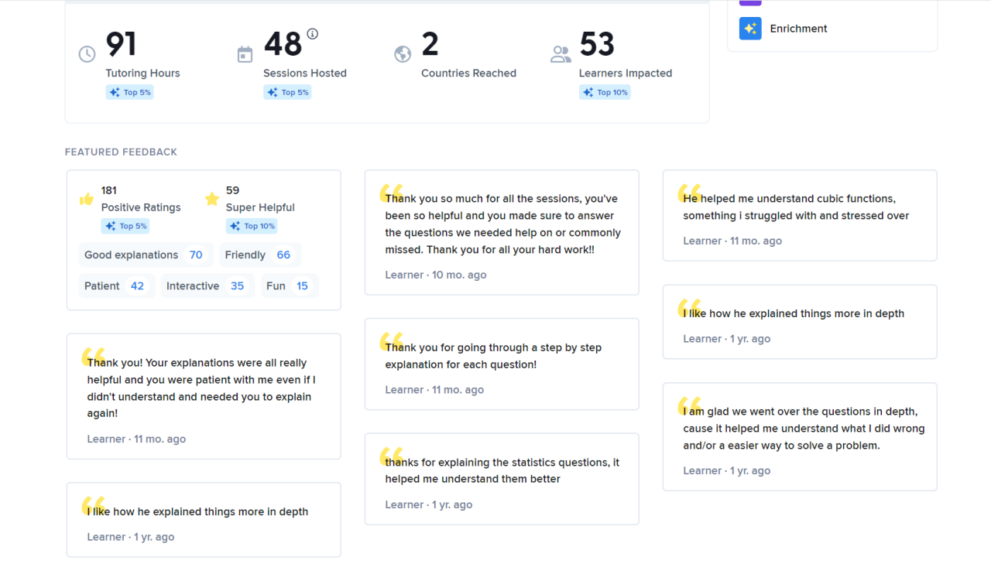Click Top 5% badge under Sessions Hosted
The image size is (991, 564).
click(x=287, y=92)
